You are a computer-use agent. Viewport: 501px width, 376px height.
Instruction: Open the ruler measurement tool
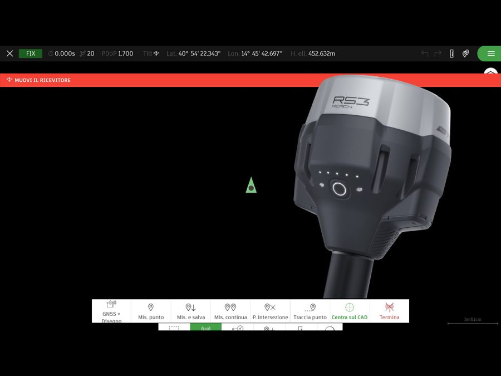[451, 53]
